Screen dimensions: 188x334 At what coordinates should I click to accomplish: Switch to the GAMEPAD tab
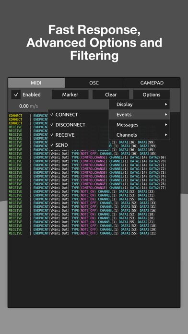(152, 83)
